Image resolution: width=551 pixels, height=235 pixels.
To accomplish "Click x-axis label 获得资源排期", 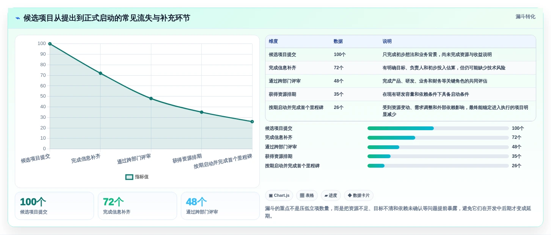I will click(187, 158).
